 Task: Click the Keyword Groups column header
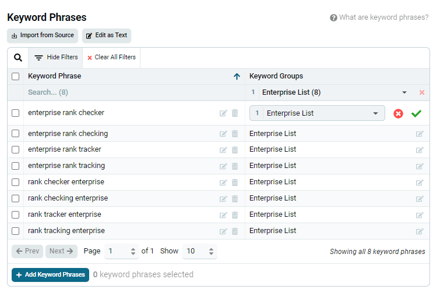pyautogui.click(x=276, y=76)
